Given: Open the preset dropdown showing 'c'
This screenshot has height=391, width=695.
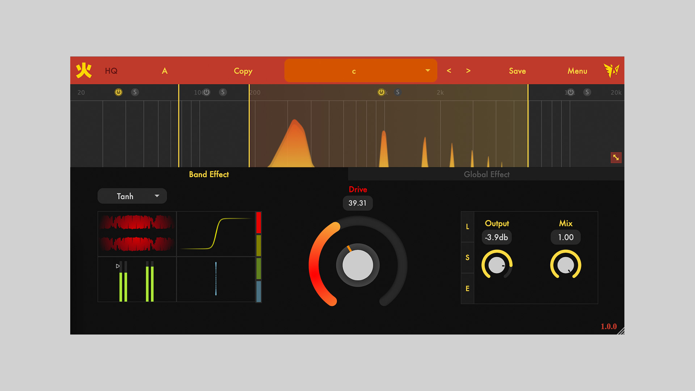Looking at the screenshot, I should [x=361, y=71].
